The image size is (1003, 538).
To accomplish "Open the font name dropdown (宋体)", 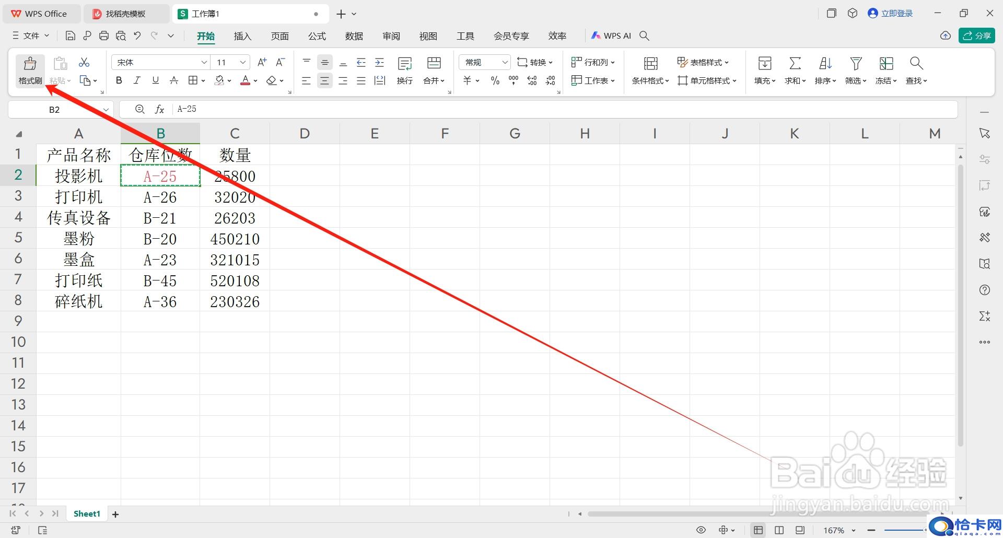I will click(204, 62).
